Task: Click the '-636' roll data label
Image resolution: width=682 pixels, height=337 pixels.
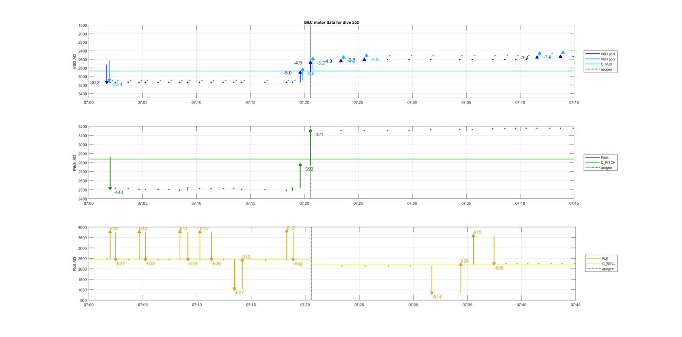Action: pyautogui.click(x=216, y=264)
